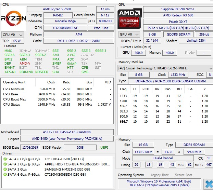213x190 pixels.
Task: Click the Prod. Unit field
Action: (x=101, y=28)
